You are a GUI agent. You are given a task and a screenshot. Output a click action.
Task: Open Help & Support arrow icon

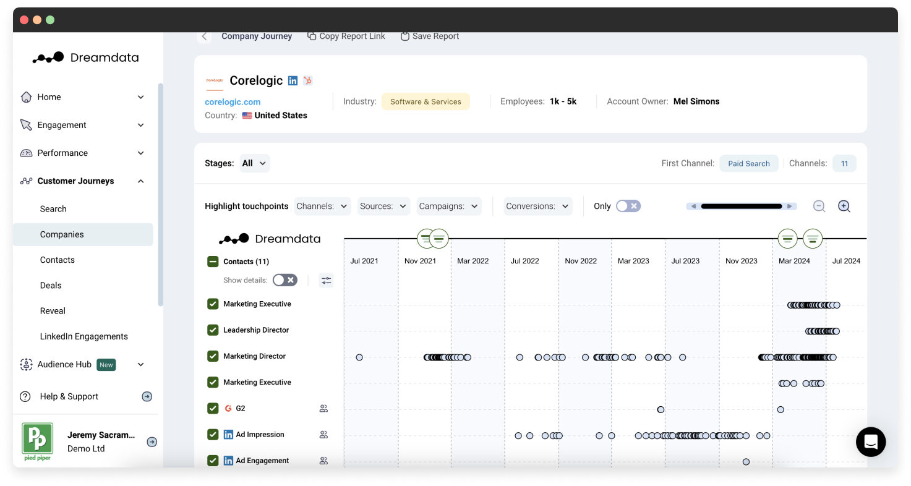(x=147, y=396)
